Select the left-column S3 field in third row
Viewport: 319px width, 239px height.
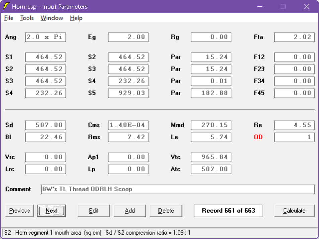pos(45,81)
